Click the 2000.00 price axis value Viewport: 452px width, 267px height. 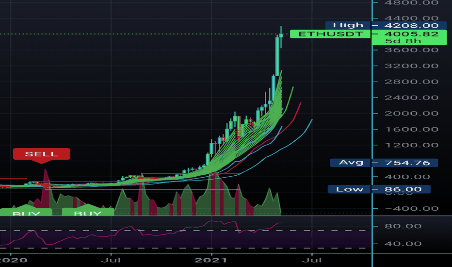pyautogui.click(x=411, y=114)
